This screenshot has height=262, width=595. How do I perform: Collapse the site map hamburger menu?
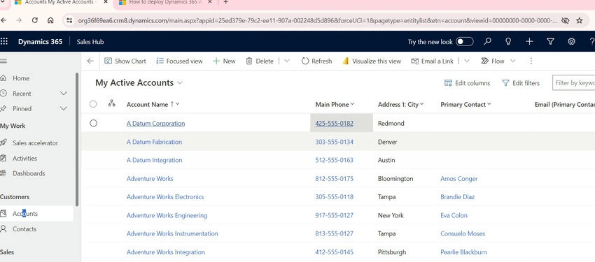click(3, 61)
